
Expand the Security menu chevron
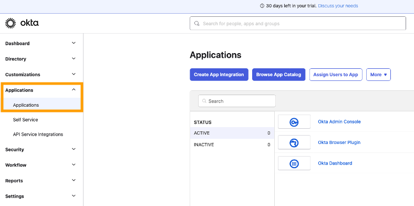point(74,149)
